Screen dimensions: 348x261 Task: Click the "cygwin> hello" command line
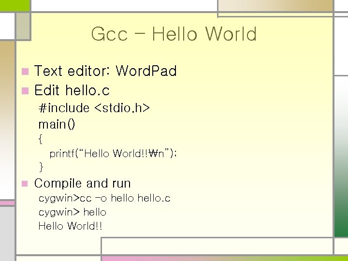(72, 212)
